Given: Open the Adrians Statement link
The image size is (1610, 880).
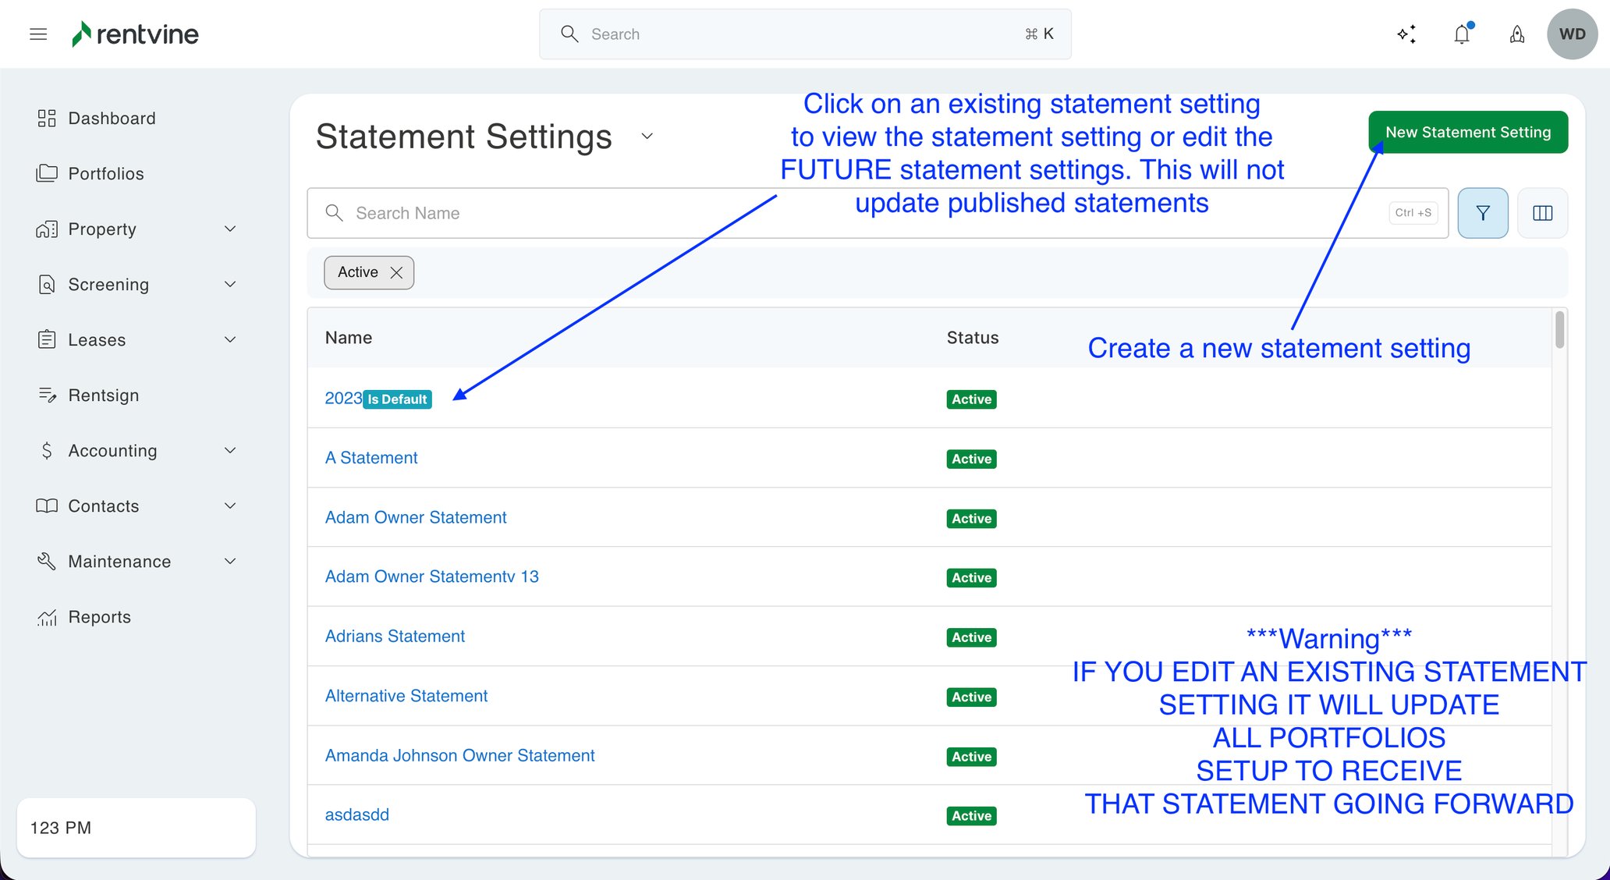Looking at the screenshot, I should pyautogui.click(x=395, y=636).
